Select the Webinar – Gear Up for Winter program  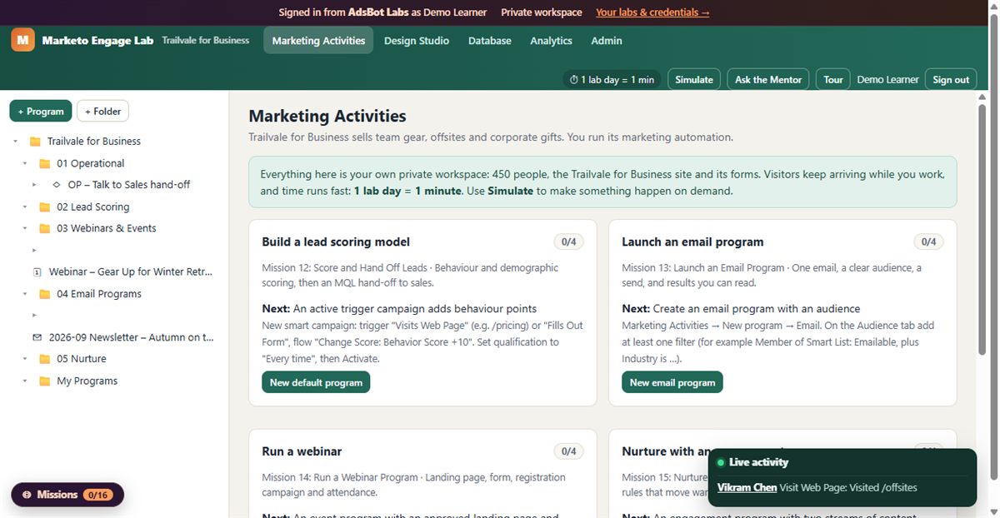click(x=131, y=272)
